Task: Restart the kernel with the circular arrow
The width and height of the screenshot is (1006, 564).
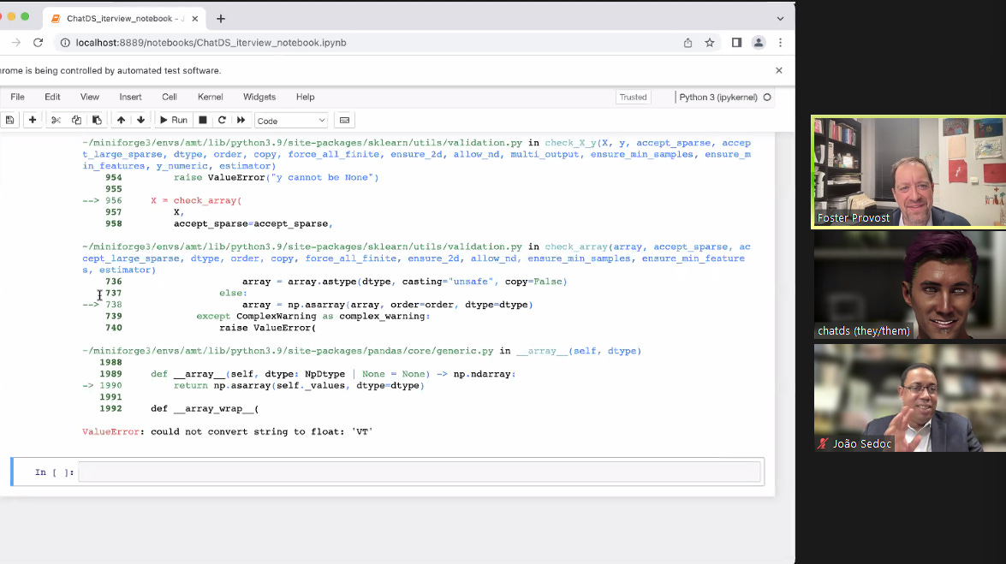Action: point(222,121)
